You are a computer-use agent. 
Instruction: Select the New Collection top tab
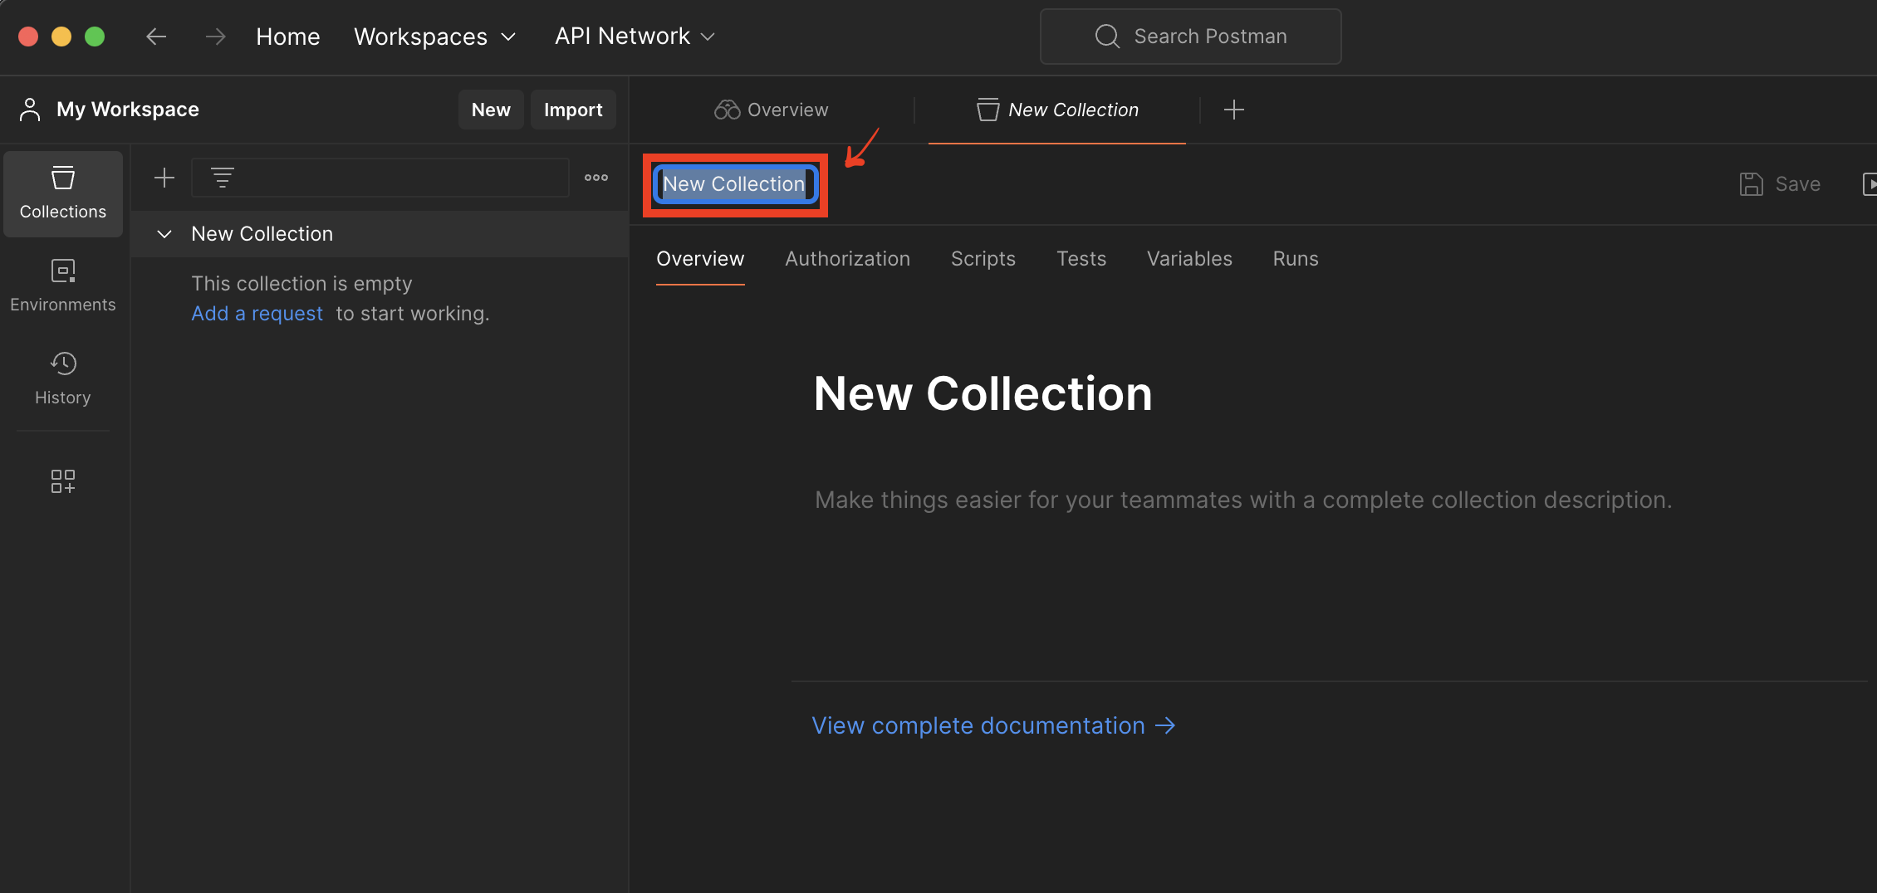tap(1057, 110)
